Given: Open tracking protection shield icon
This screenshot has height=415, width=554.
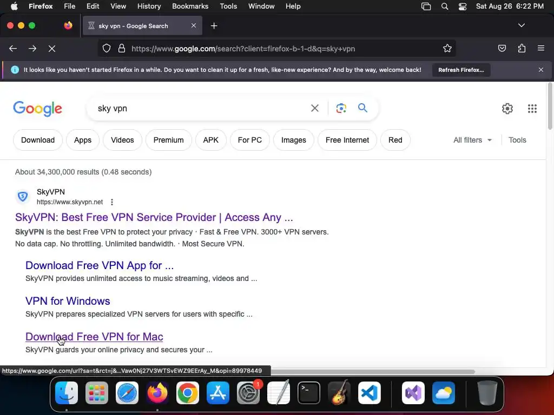Looking at the screenshot, I should [x=107, y=48].
